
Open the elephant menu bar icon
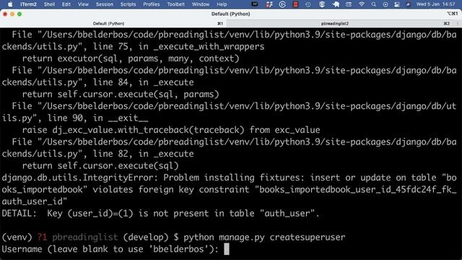[x=336, y=4]
